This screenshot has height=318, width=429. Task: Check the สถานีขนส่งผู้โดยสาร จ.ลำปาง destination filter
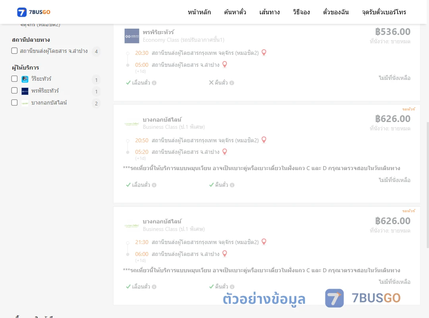15,50
